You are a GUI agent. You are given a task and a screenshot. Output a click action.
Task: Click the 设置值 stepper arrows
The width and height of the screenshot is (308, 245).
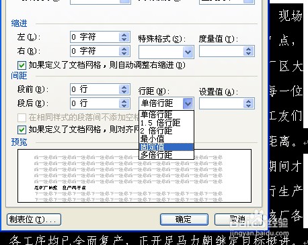point(248,103)
